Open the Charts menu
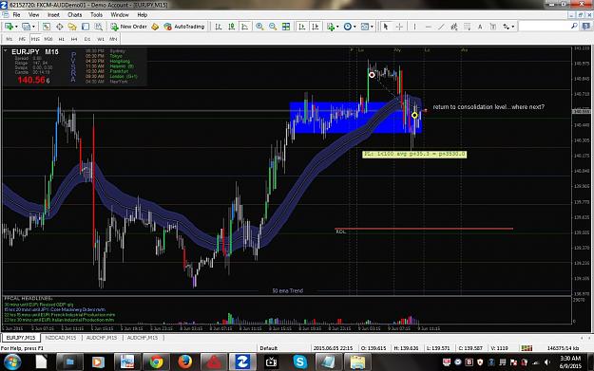This screenshot has height=371, width=594. pyautogui.click(x=75, y=15)
